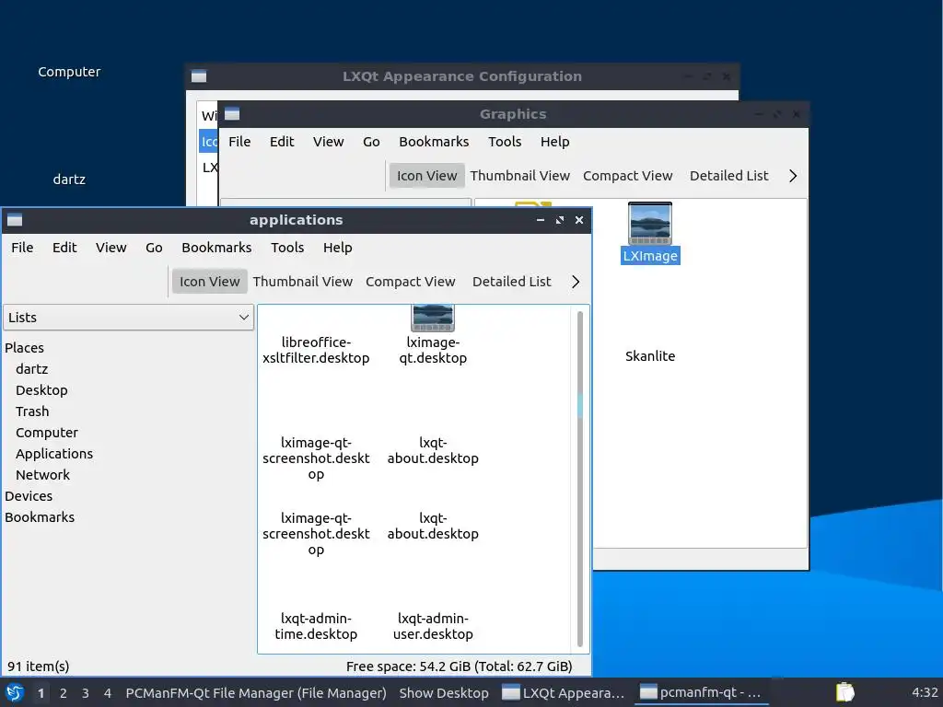Click the Devices sidebar heading

(29, 496)
